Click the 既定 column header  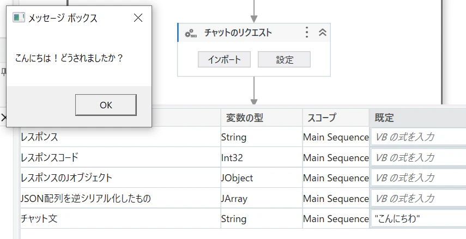click(417, 118)
